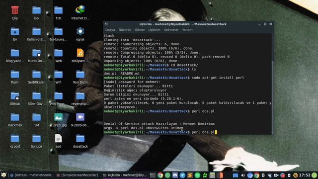Open Spotify from the taskbar
Image resolution: width=318 pixels, height=179 pixels.
coord(197,175)
